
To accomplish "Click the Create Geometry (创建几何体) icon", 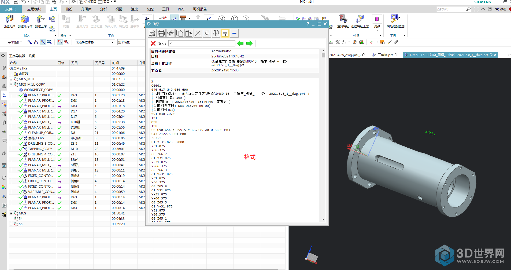I will tap(25, 19).
